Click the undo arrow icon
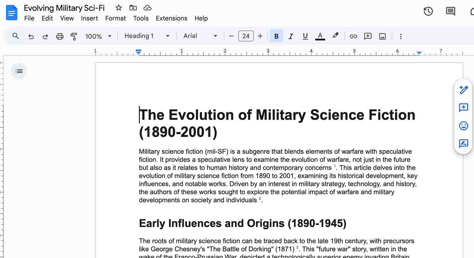This screenshot has height=258, width=474. click(x=31, y=36)
